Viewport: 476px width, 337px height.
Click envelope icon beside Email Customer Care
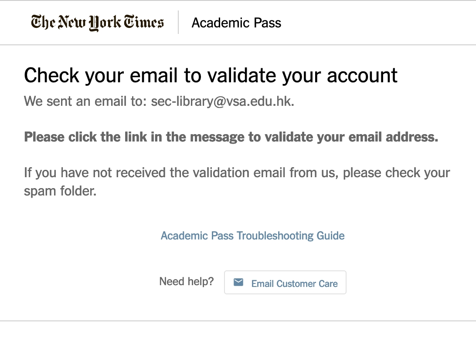pyautogui.click(x=238, y=283)
